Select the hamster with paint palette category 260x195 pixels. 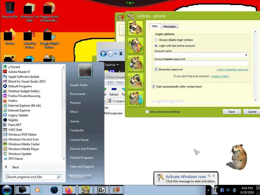(136, 46)
